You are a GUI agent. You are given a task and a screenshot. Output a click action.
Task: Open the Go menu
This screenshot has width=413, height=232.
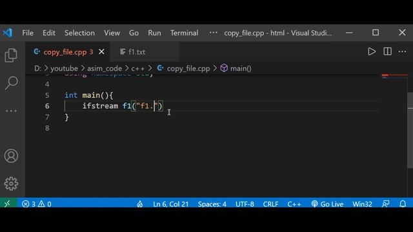[134, 33]
